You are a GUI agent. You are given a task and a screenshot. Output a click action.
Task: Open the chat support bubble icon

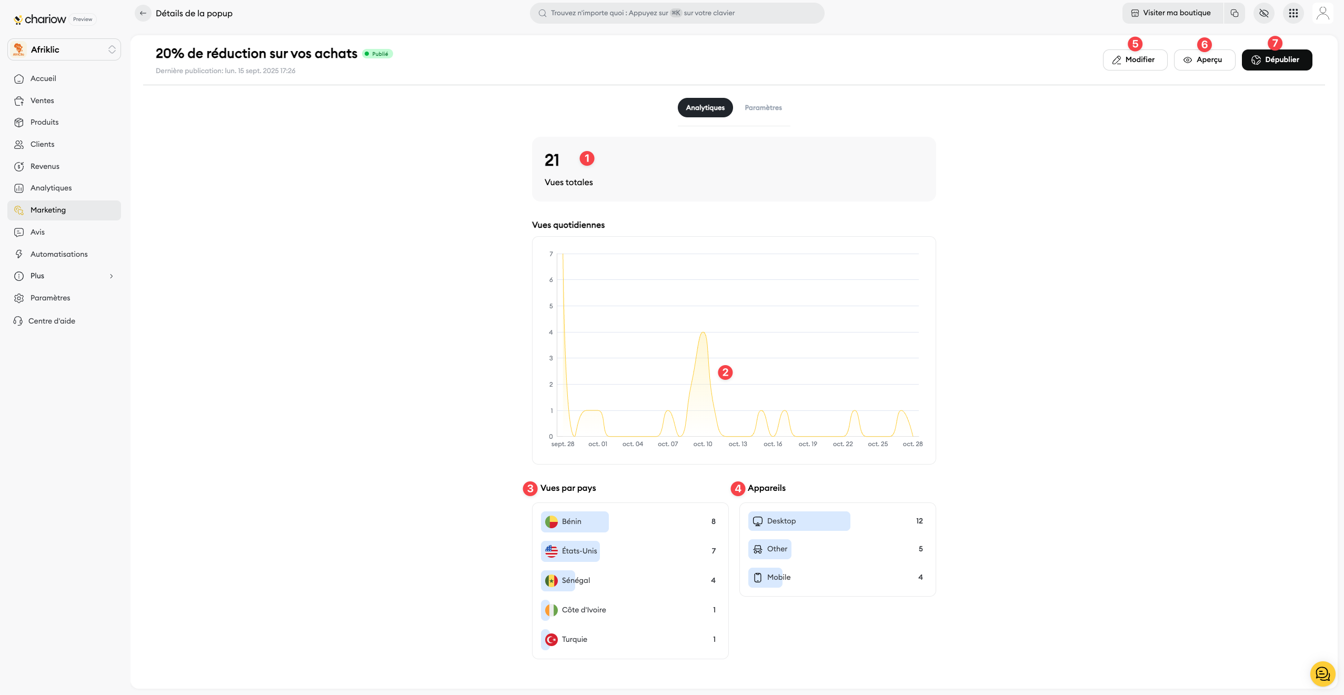[x=1322, y=674]
